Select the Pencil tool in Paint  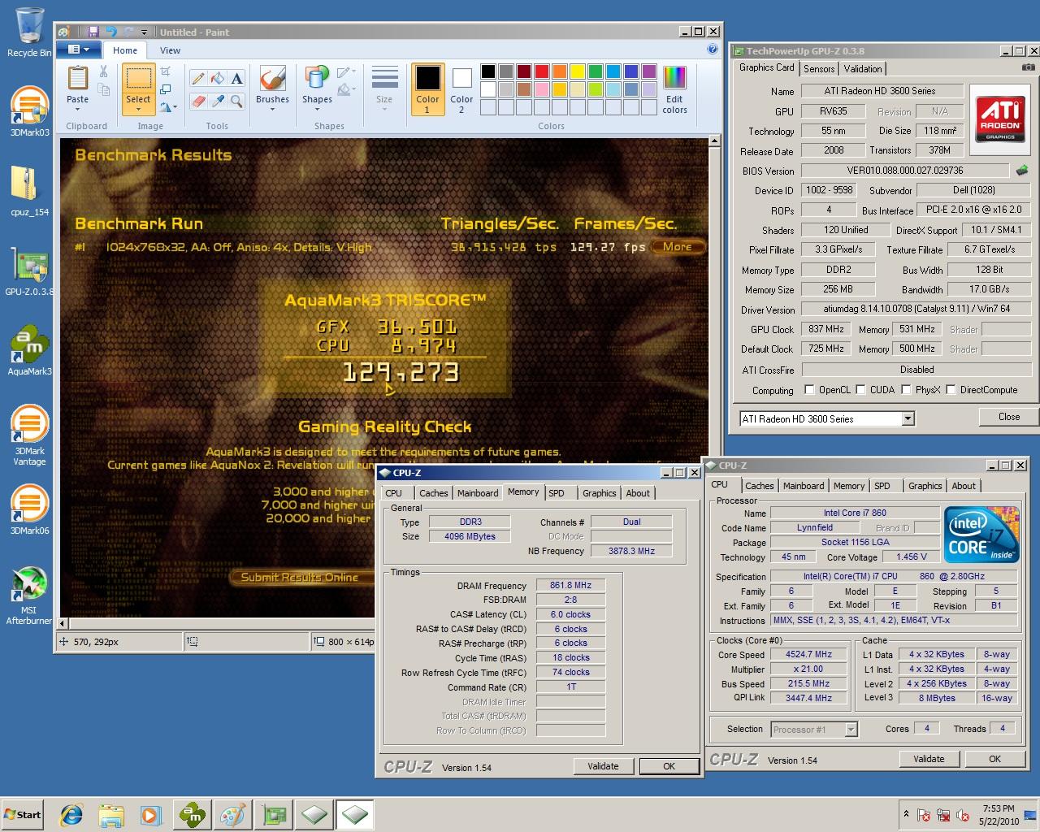pos(197,79)
